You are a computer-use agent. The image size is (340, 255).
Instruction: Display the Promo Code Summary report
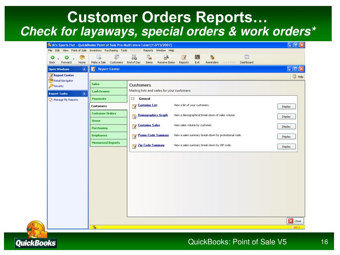[x=287, y=136]
